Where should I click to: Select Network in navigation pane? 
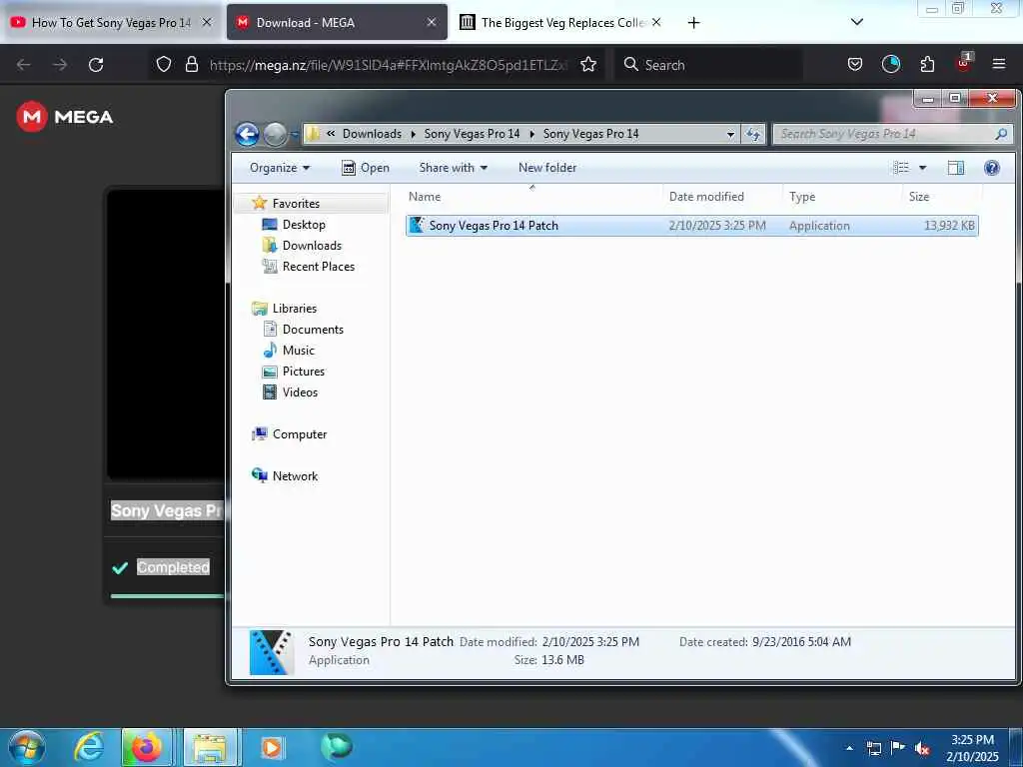tap(295, 476)
